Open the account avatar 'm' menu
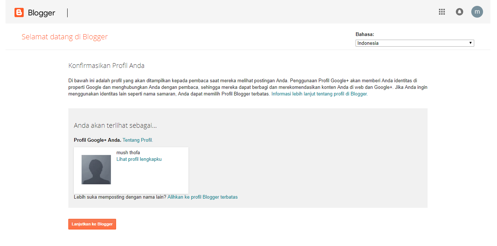Image resolution: width=497 pixels, height=246 pixels. (x=477, y=12)
